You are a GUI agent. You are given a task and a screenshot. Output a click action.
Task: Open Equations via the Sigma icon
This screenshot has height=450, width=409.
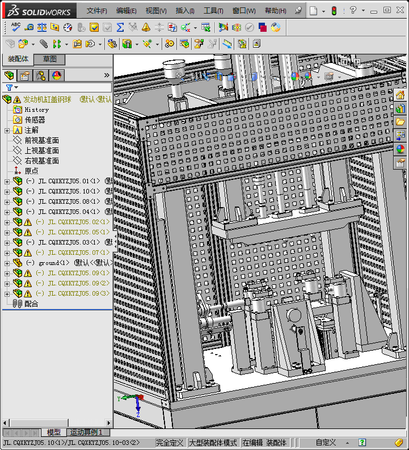coord(120,27)
